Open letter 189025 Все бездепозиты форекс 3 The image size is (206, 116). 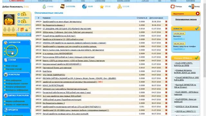(x=54, y=25)
